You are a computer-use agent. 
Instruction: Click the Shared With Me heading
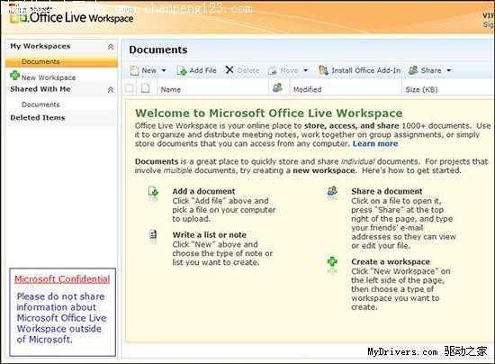coord(40,89)
